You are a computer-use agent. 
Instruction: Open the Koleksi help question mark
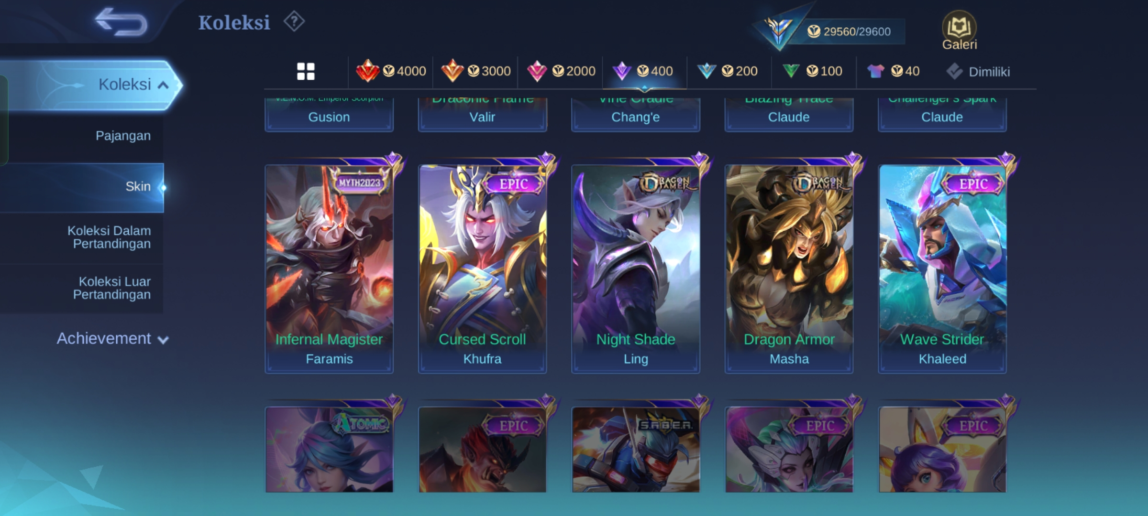[x=294, y=22]
